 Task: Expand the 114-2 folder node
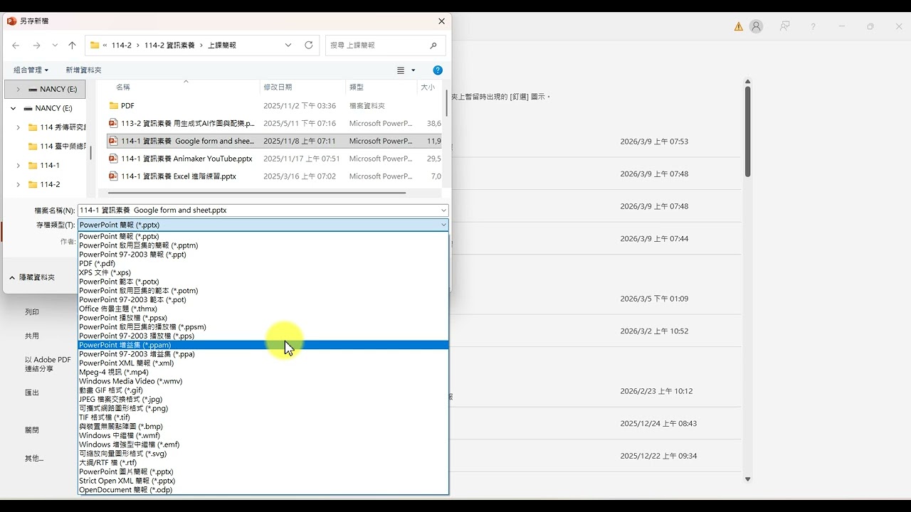(18, 184)
